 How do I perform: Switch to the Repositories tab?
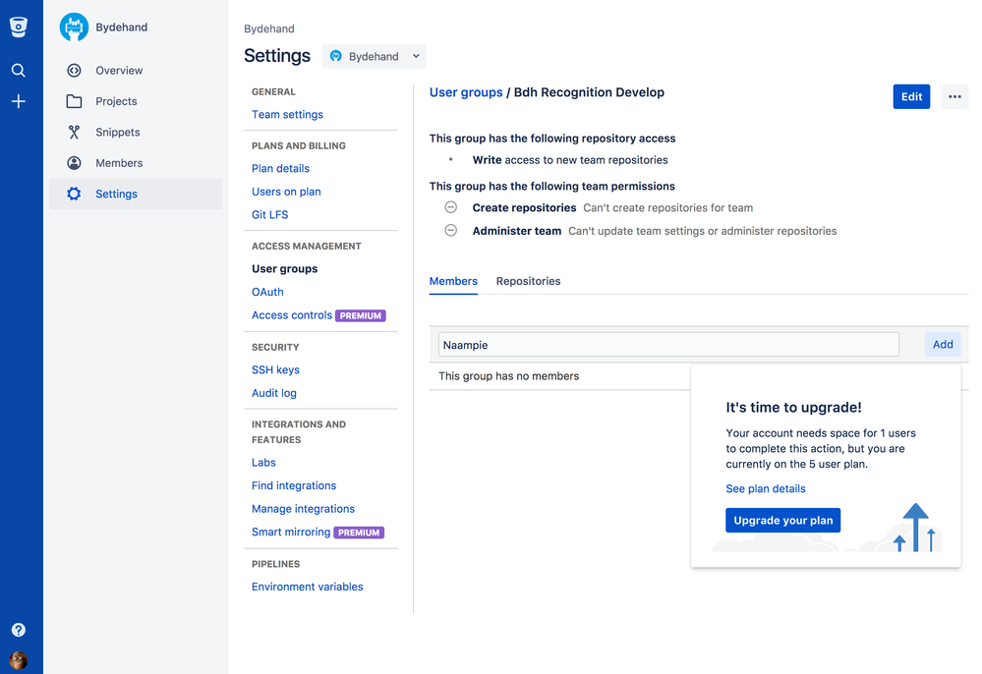[x=528, y=281]
